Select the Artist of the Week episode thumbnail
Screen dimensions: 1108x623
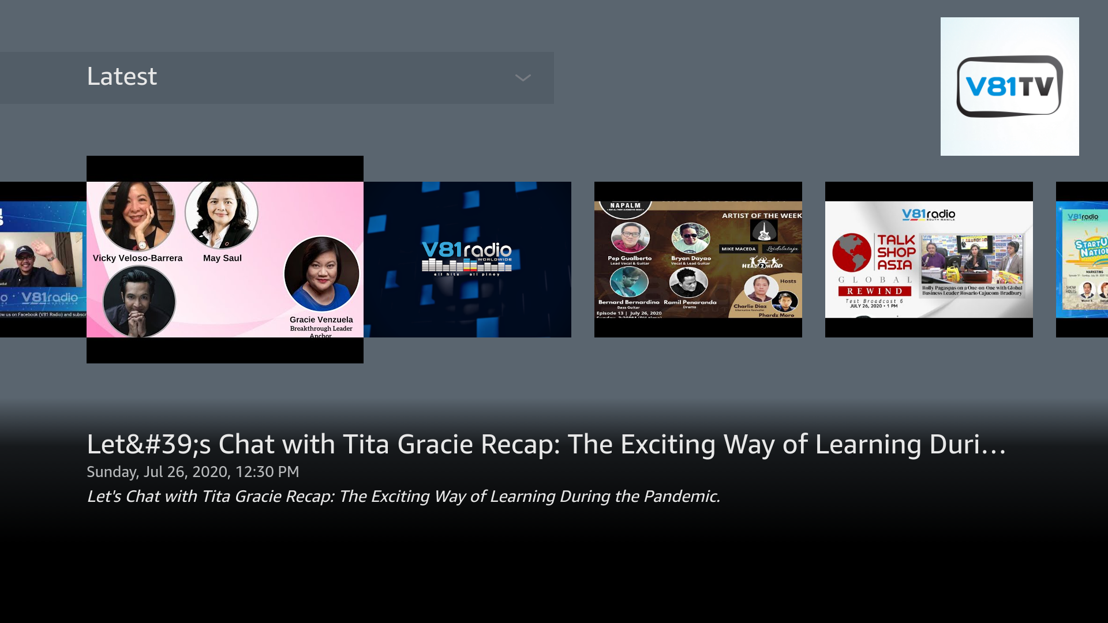coord(698,258)
